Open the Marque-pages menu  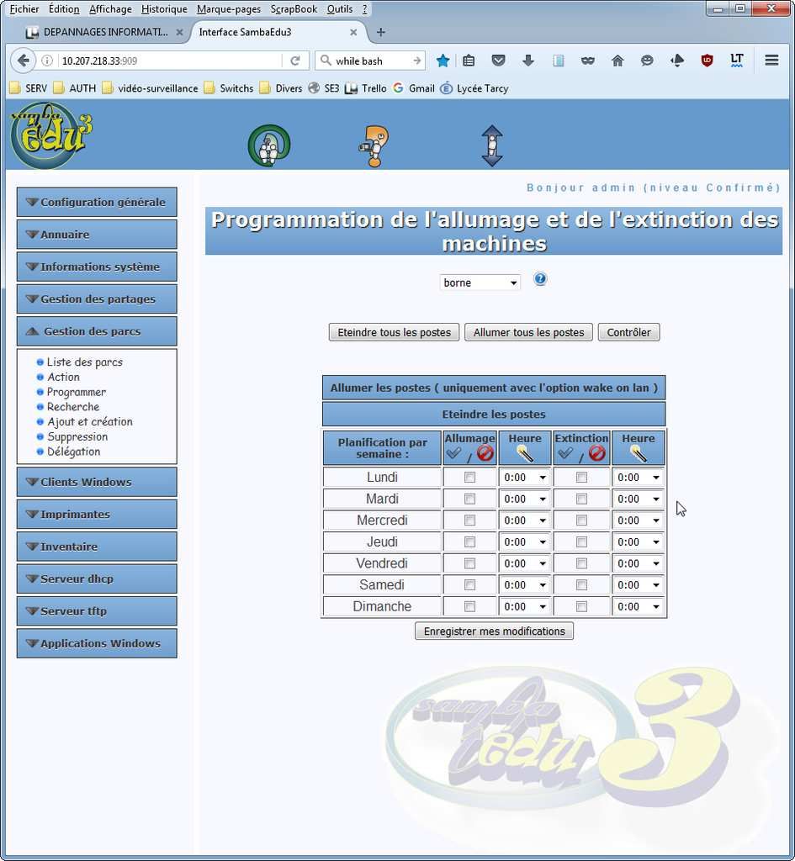pos(229,8)
